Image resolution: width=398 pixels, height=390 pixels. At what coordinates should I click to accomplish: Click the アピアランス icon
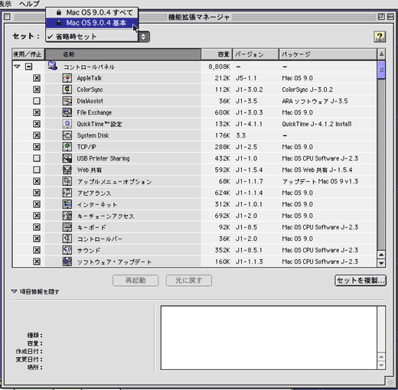(67, 193)
